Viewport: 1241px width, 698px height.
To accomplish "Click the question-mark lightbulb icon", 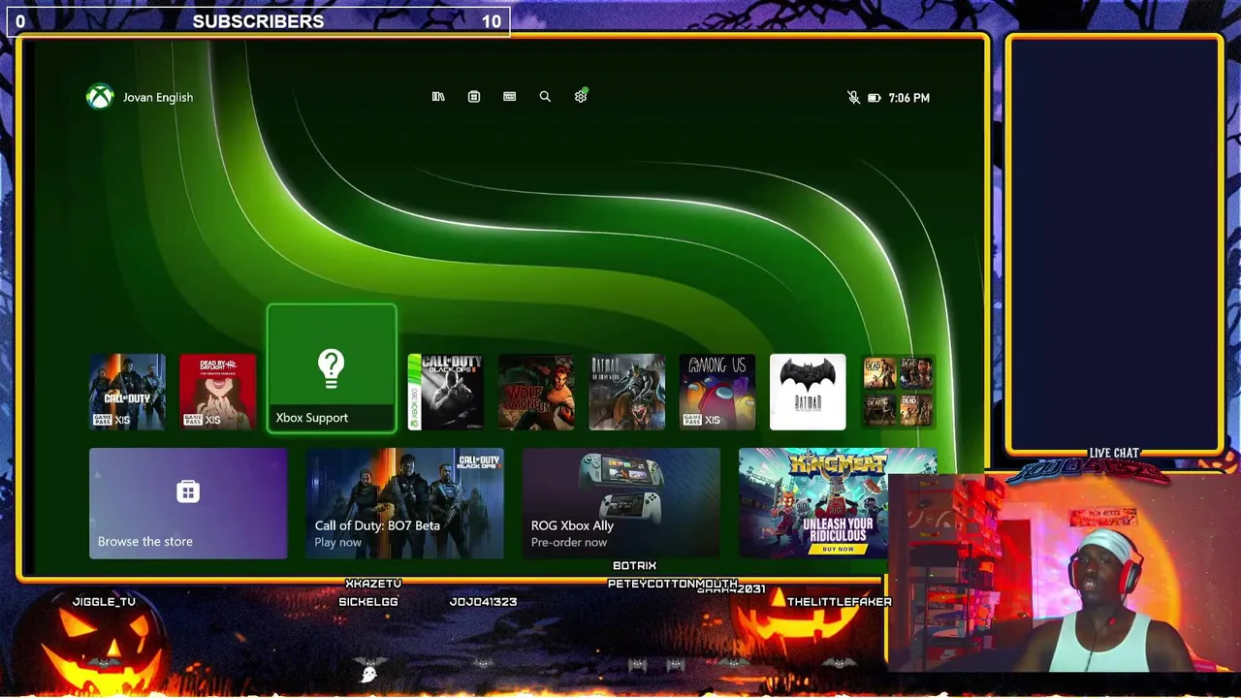I will coord(332,369).
